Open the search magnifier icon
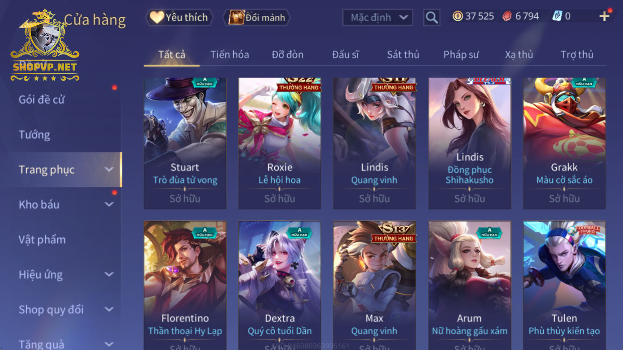Image resolution: width=623 pixels, height=350 pixels. [431, 17]
